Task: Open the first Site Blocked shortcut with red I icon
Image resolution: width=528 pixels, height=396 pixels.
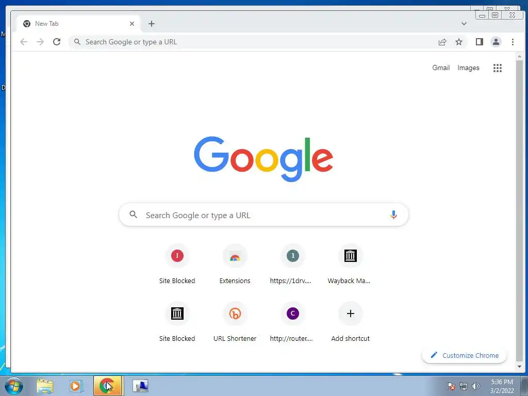Action: [x=177, y=264]
